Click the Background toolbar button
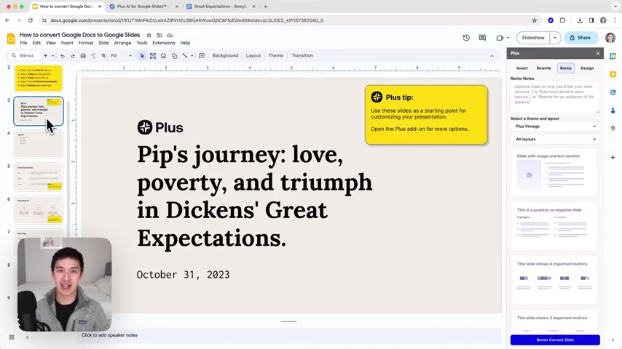Viewport: 622px width, 349px height. [x=225, y=56]
